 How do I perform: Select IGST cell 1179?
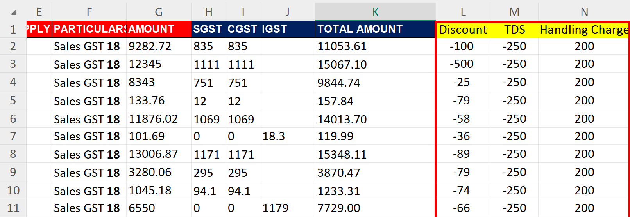(x=287, y=208)
